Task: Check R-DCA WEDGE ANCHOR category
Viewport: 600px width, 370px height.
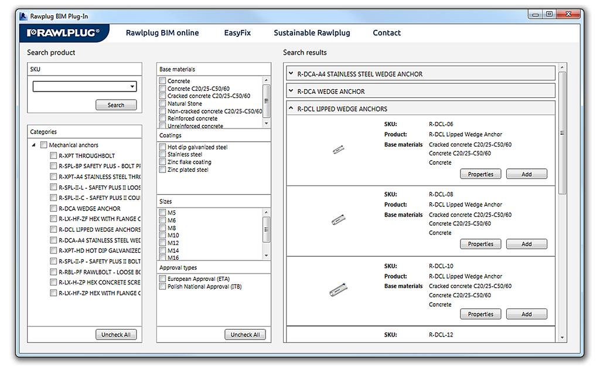Action: tap(53, 208)
